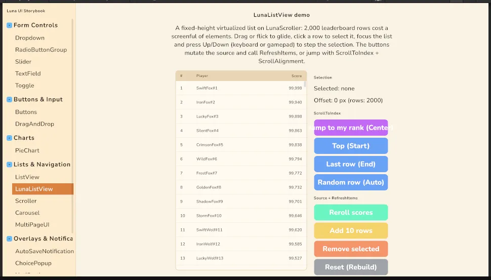
Task: Click Jump to my rank (Center) button
Action: 351,128
